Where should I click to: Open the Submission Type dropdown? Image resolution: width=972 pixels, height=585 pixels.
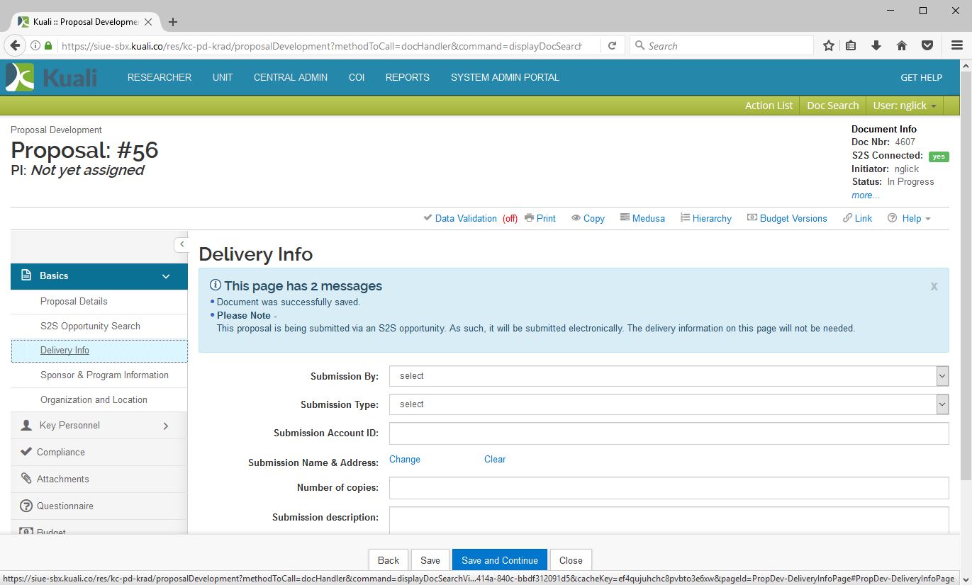coord(668,404)
